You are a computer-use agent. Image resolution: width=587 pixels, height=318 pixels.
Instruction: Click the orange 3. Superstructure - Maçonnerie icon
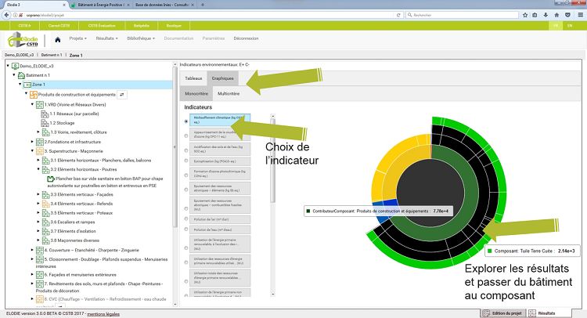tap(40, 151)
